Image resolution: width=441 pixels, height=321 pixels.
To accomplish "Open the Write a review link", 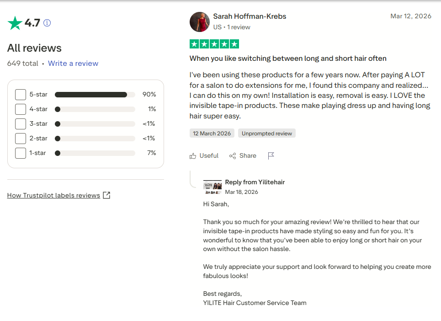I will pyautogui.click(x=73, y=63).
